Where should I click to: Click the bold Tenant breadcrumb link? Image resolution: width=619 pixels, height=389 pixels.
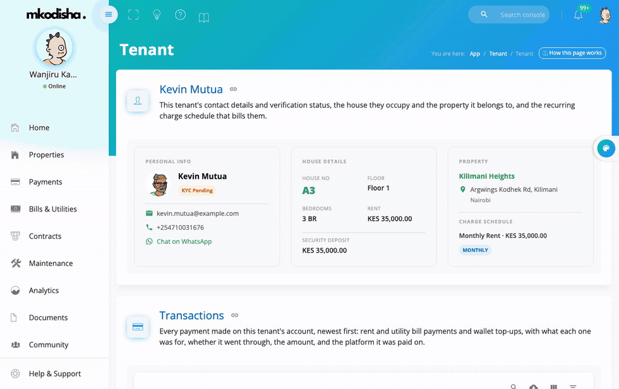click(498, 54)
